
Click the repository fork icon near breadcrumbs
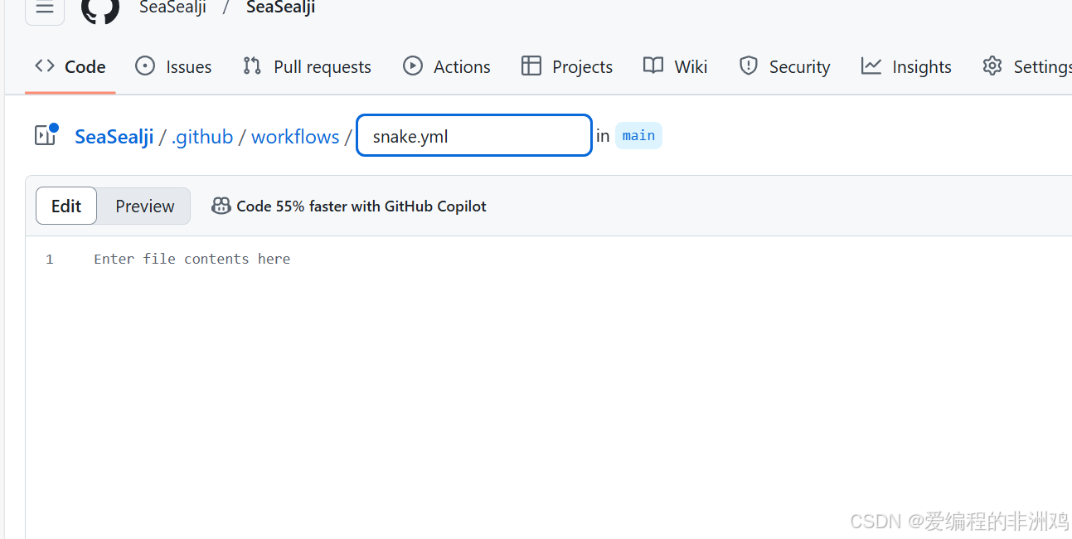(x=43, y=134)
